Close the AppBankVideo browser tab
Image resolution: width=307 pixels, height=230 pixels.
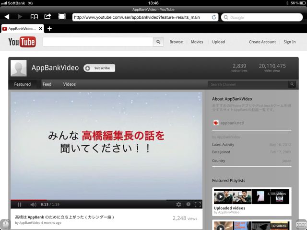tap(40, 29)
